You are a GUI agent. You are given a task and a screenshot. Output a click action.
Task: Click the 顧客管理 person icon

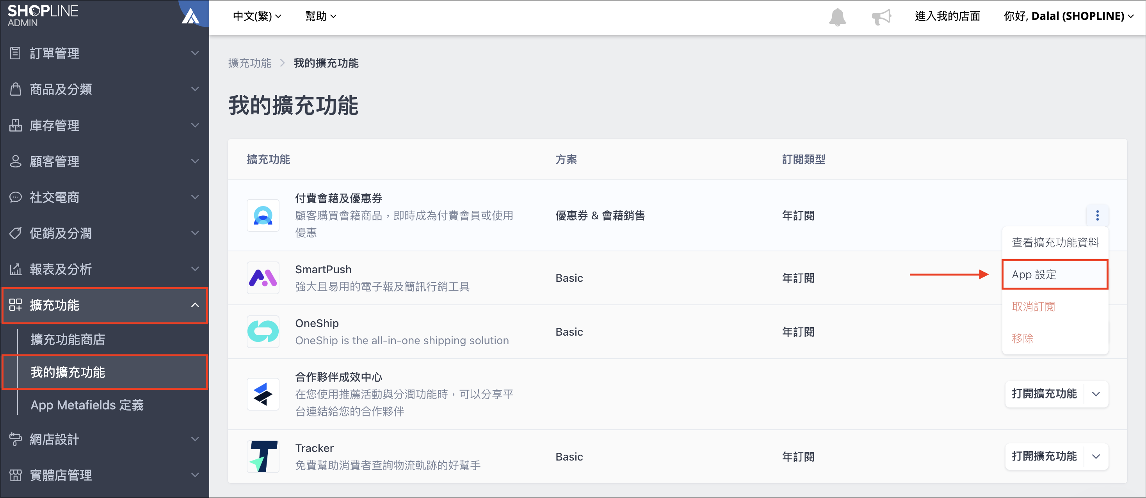[15, 161]
